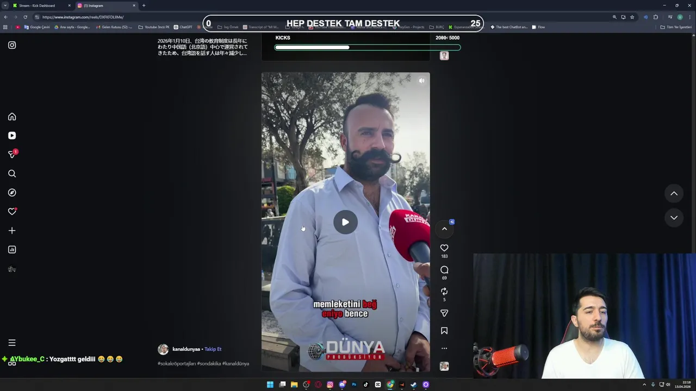Click the Instagram logo in the sidebar
This screenshot has width=696, height=391.
click(12, 45)
